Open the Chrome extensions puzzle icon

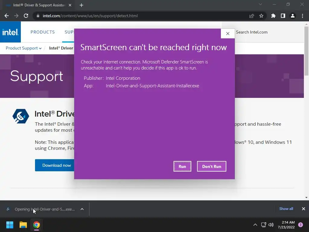(x=273, y=16)
